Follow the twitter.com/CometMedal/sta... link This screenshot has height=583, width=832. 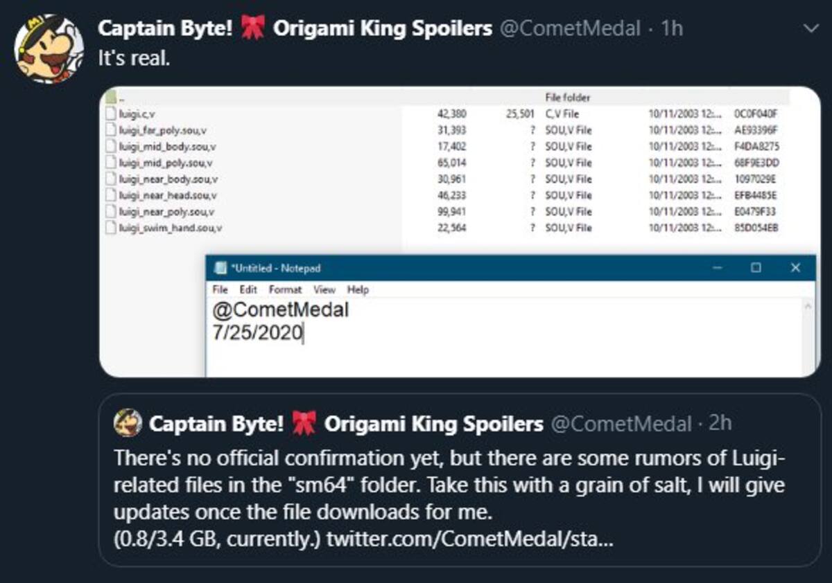point(469,537)
